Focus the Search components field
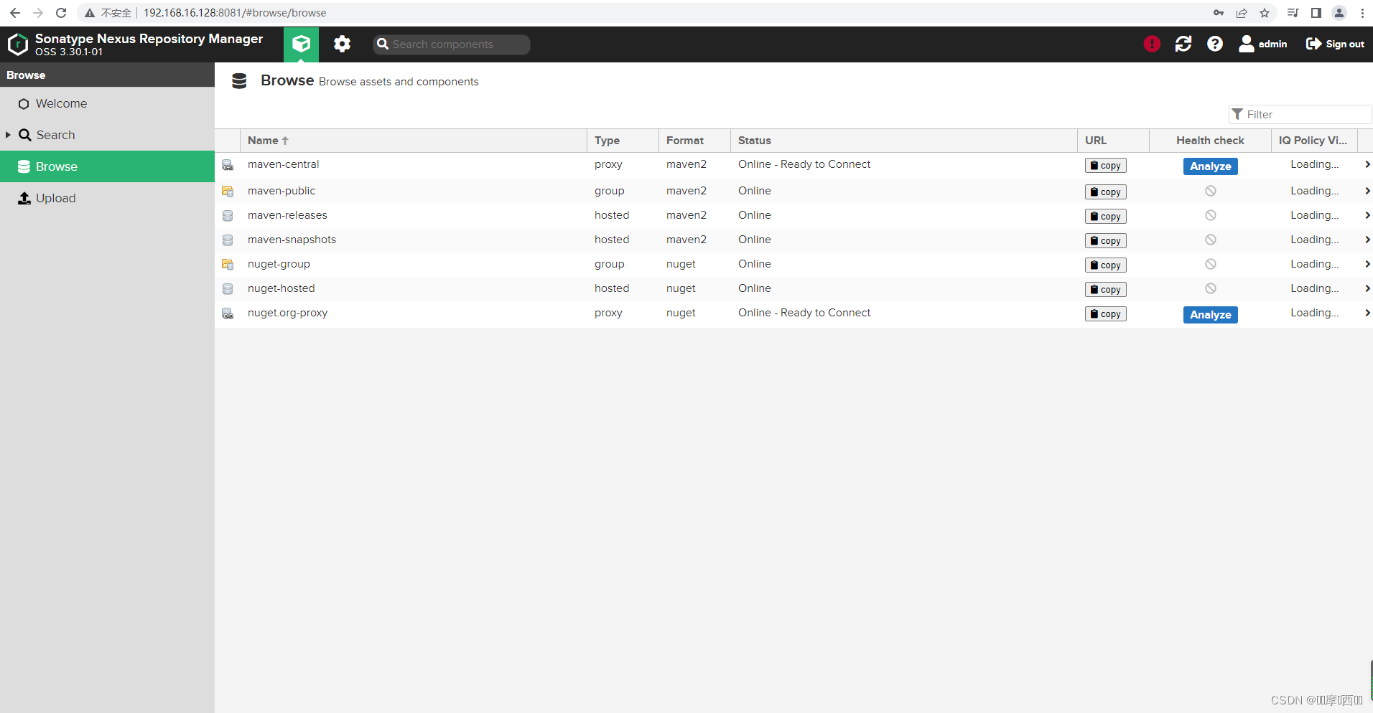Viewport: 1373px width, 713px height. point(452,44)
